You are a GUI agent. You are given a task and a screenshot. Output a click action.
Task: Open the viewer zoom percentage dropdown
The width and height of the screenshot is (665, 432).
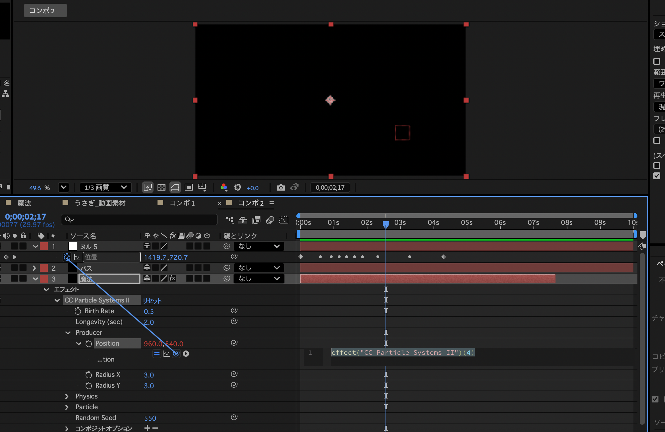click(64, 187)
